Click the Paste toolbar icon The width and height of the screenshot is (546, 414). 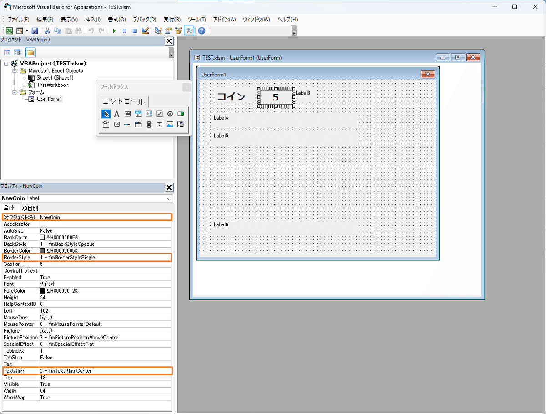click(68, 31)
